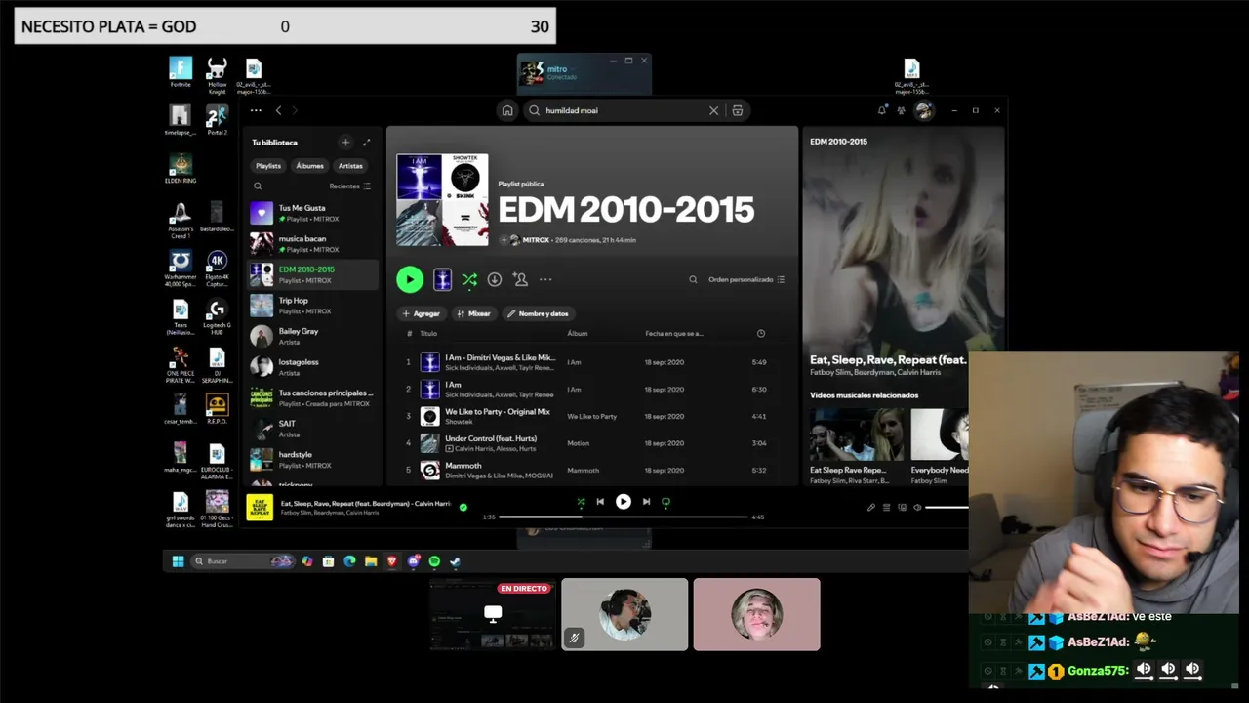The height and width of the screenshot is (703, 1249).
Task: Select track 'We Like to Party - Original Mix'
Action: click(x=498, y=412)
